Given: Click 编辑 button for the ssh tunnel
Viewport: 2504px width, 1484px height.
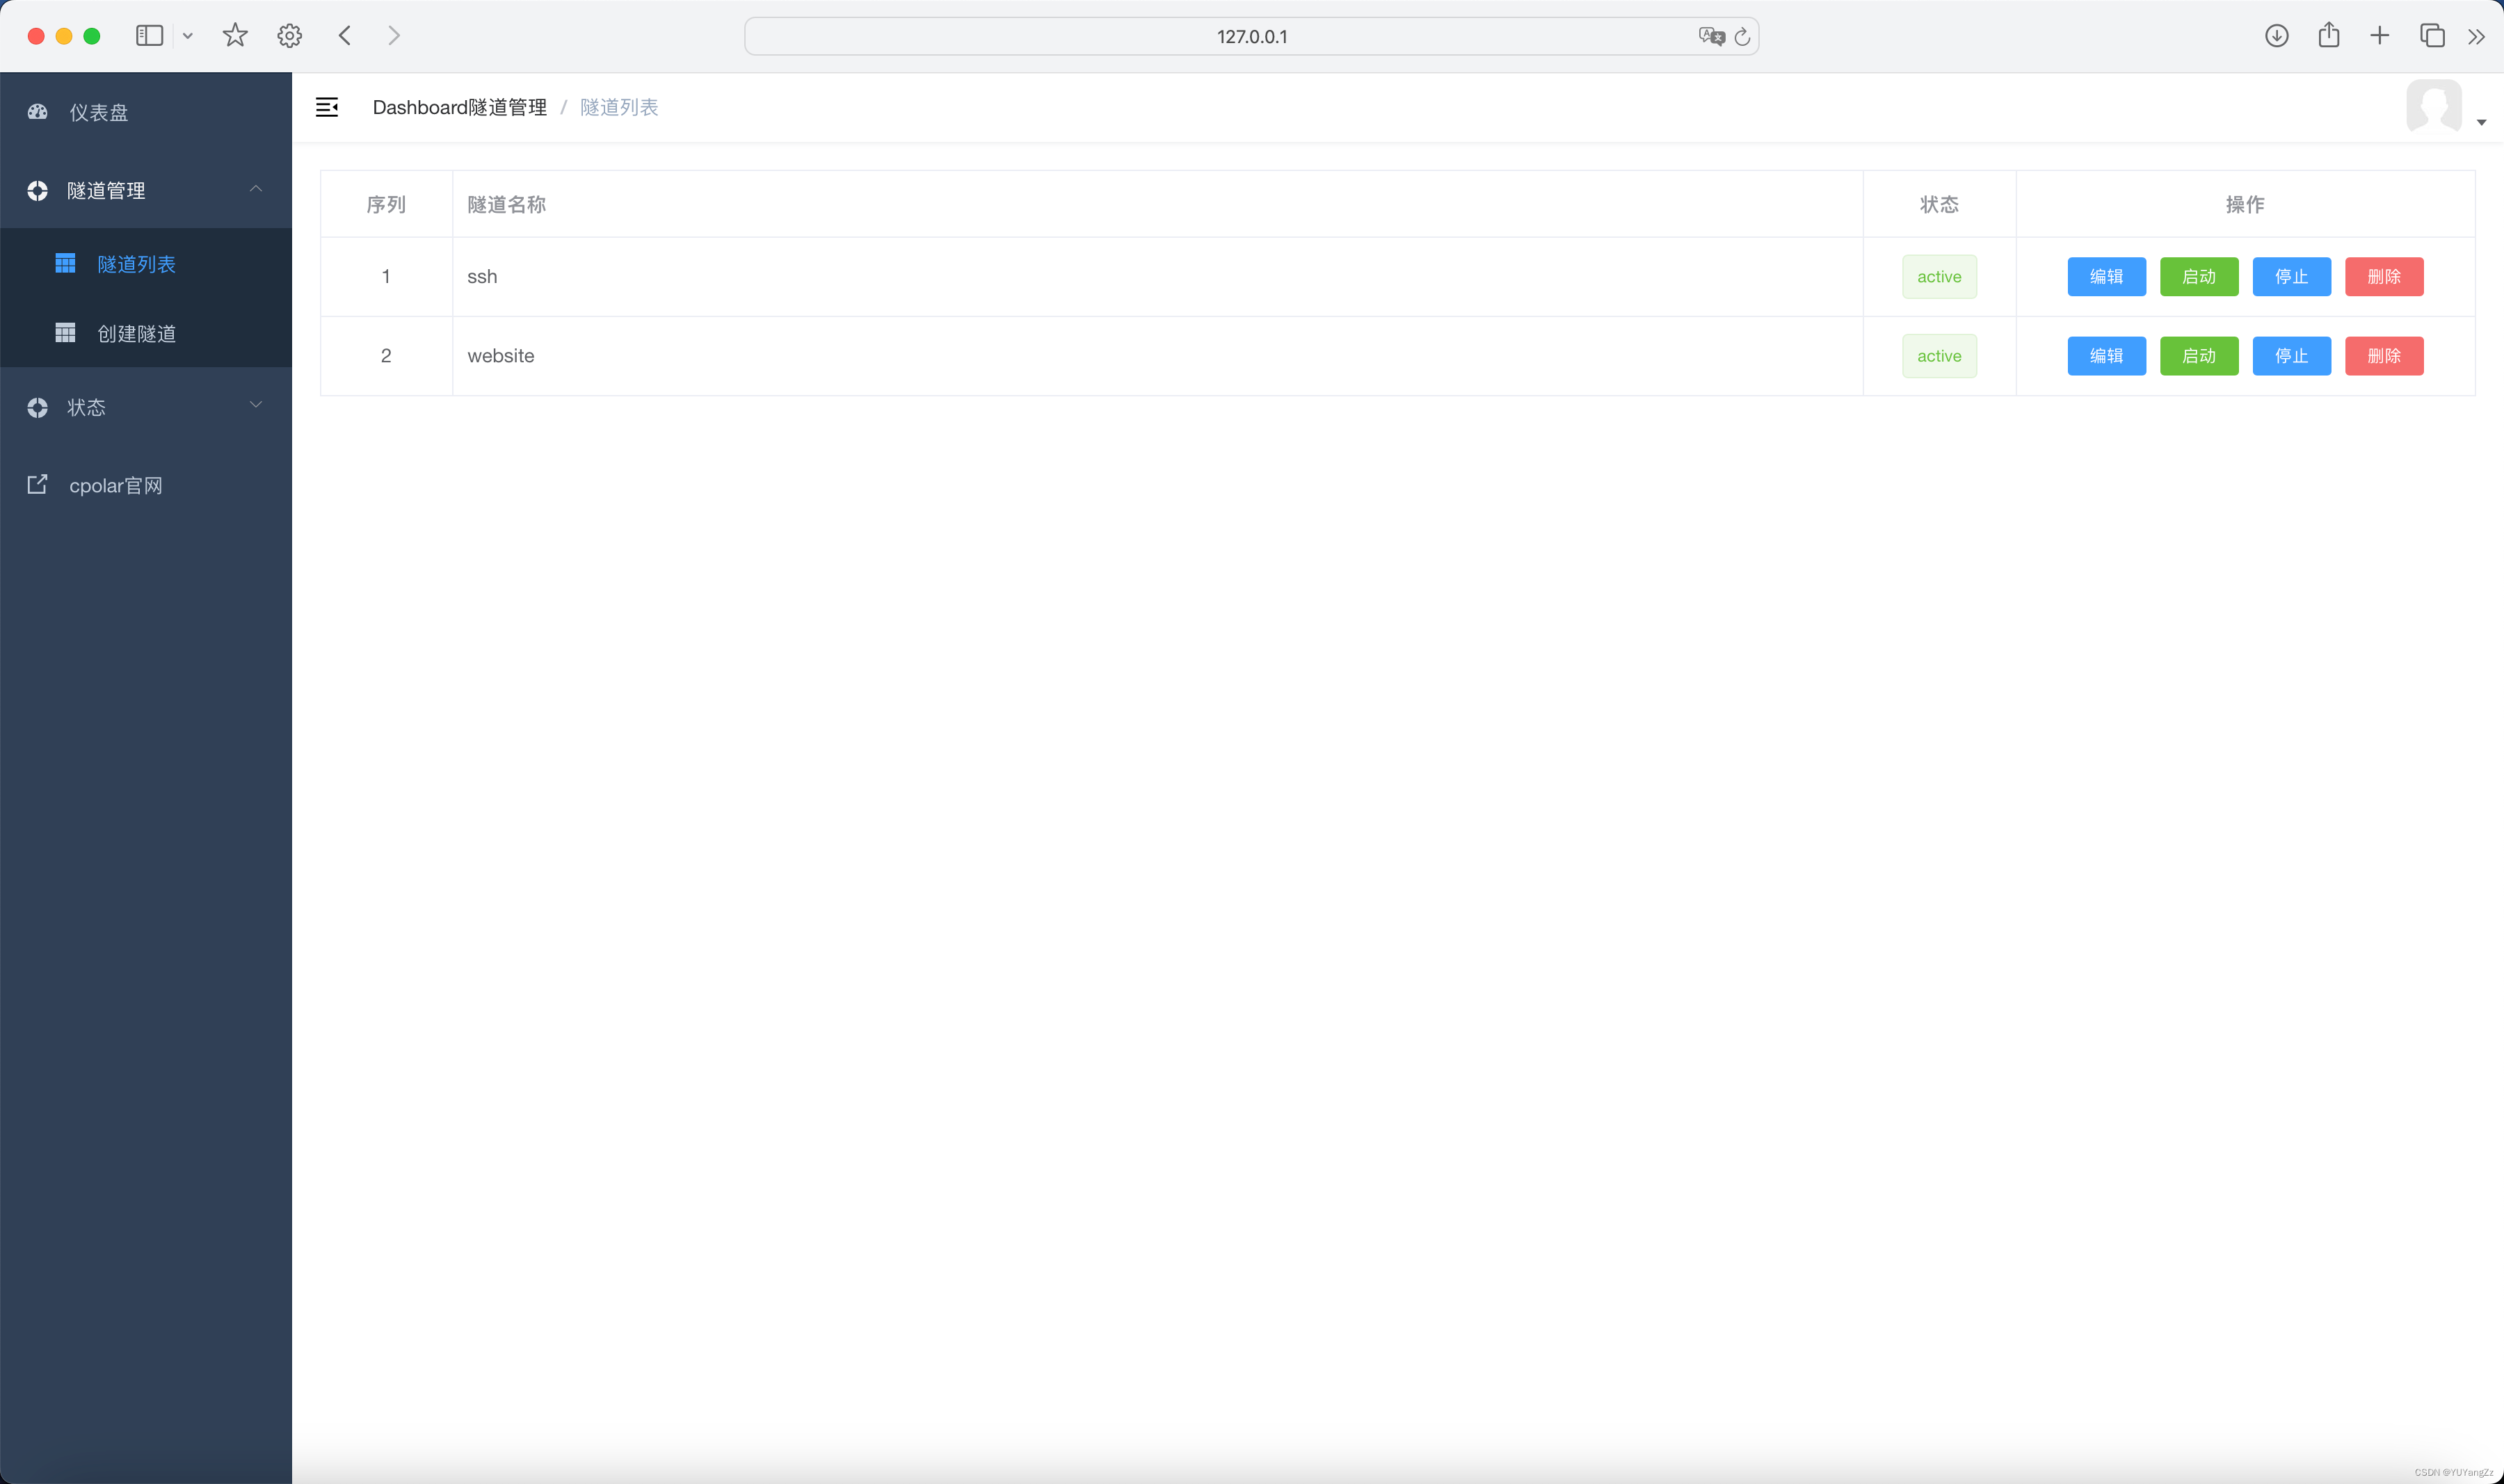Looking at the screenshot, I should [x=2106, y=277].
